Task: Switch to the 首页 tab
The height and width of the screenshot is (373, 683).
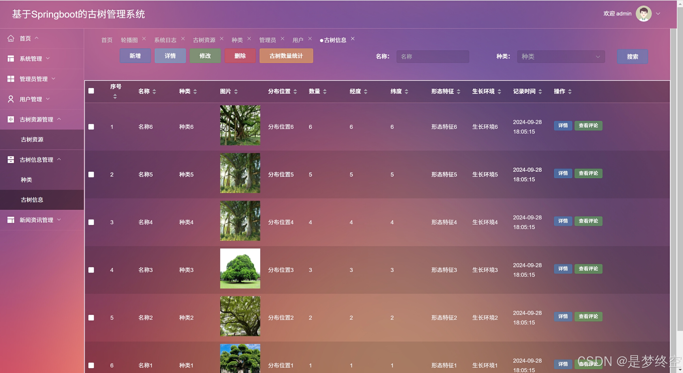Action: coord(107,40)
